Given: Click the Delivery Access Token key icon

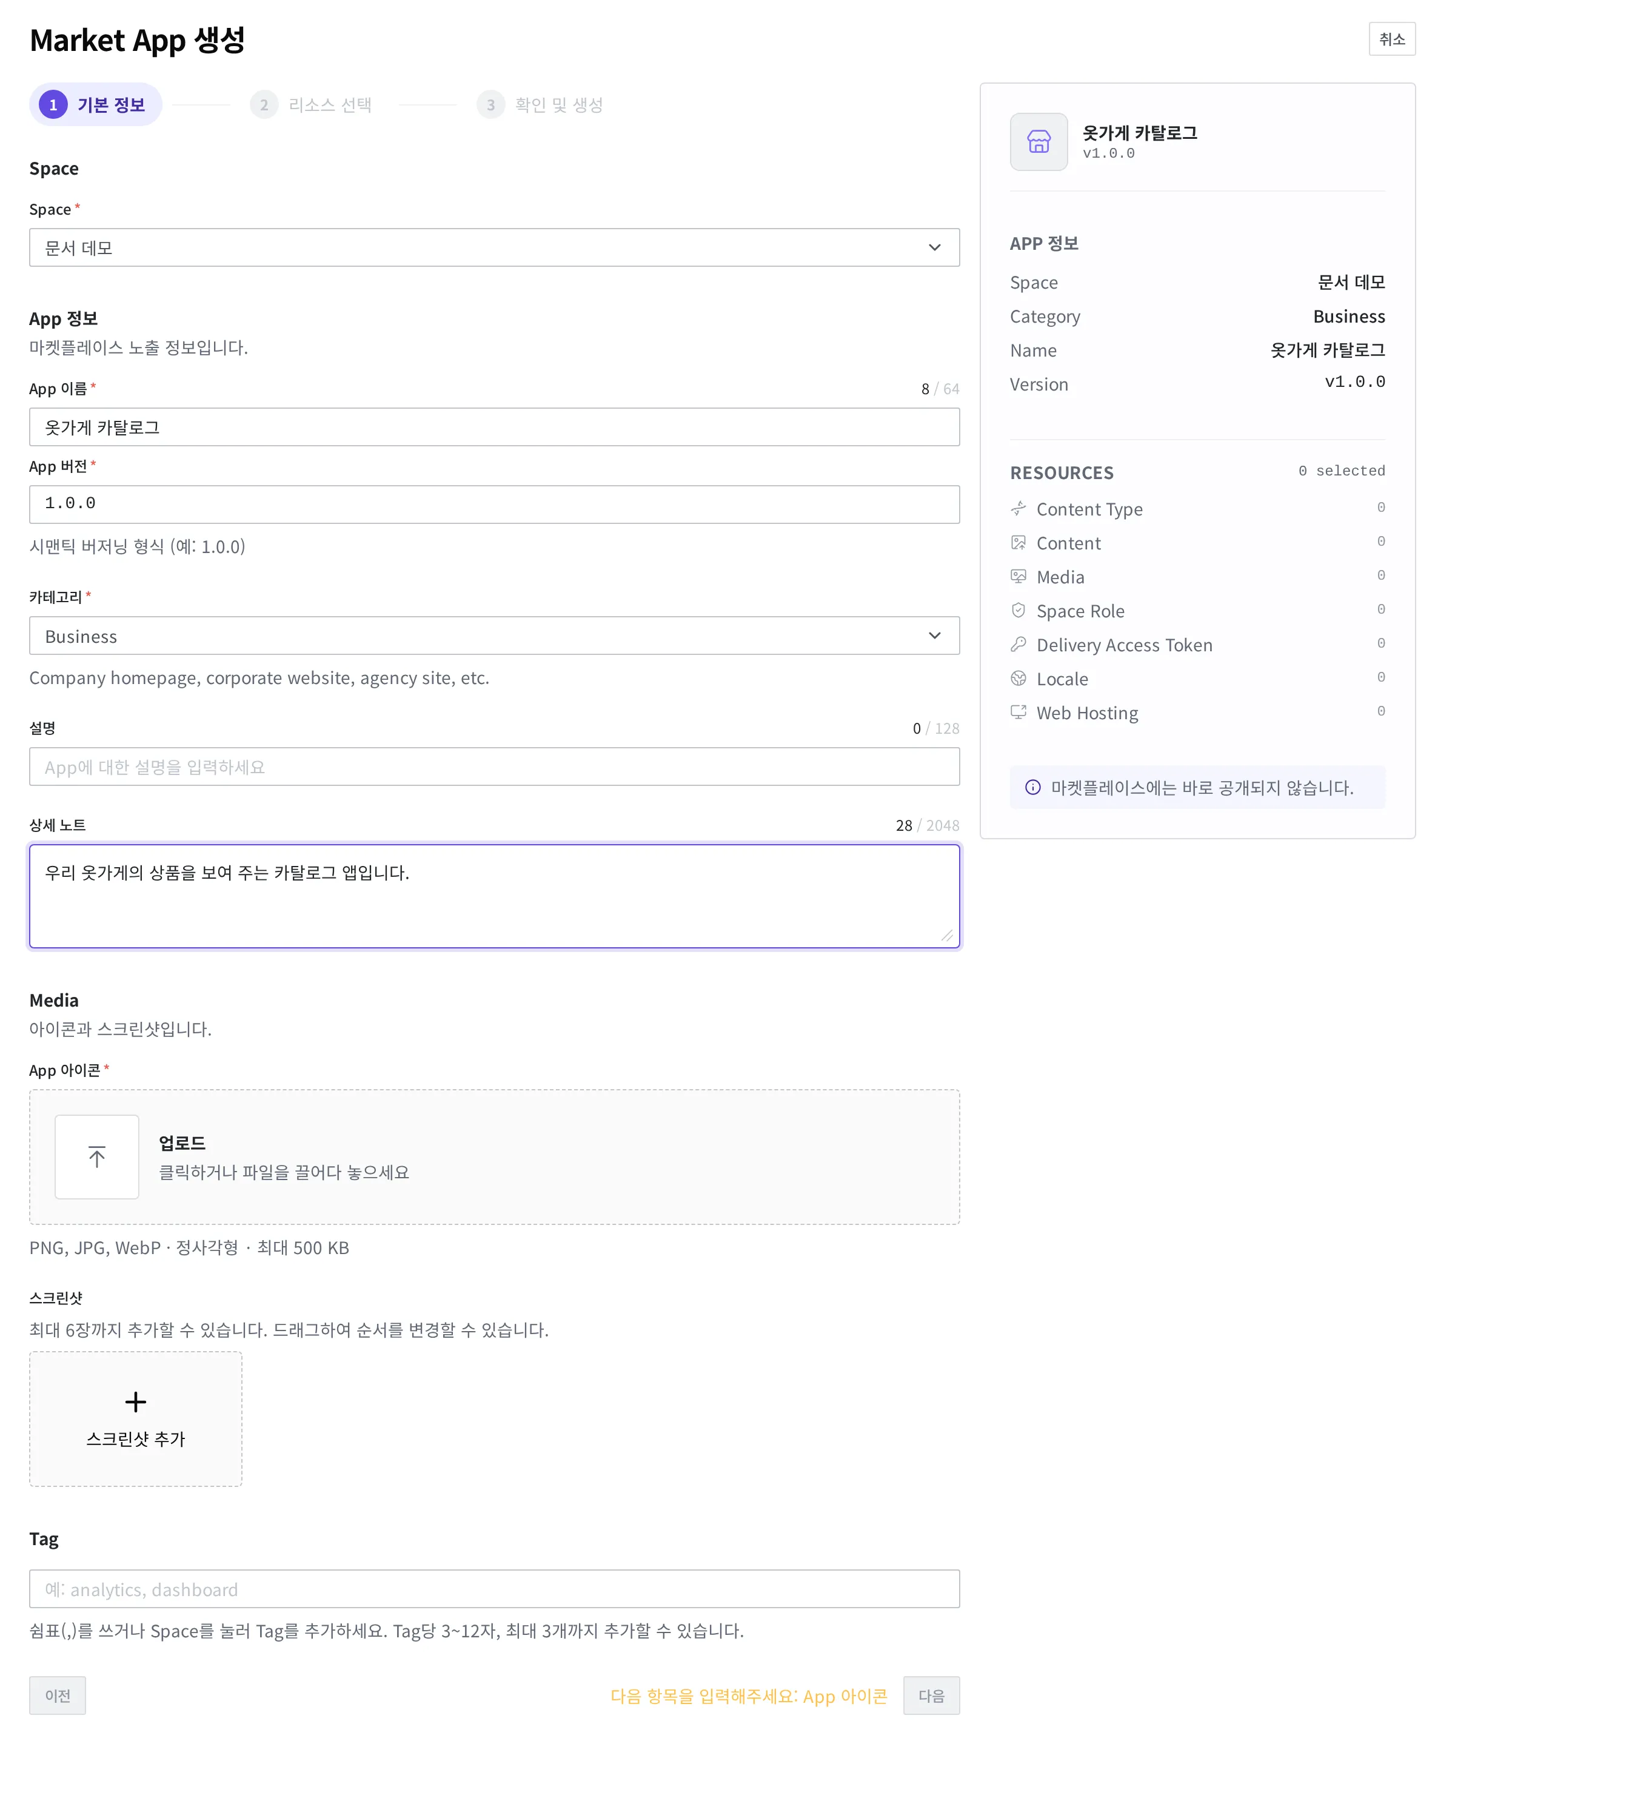Looking at the screenshot, I should 1018,645.
